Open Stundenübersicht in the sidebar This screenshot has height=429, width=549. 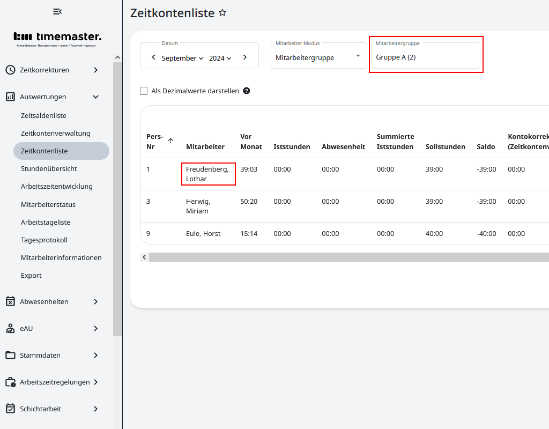pyautogui.click(x=49, y=168)
